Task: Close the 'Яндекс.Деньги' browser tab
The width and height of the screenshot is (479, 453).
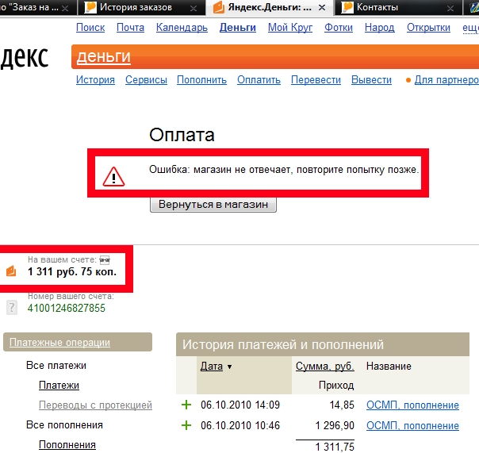Action: 322,8
